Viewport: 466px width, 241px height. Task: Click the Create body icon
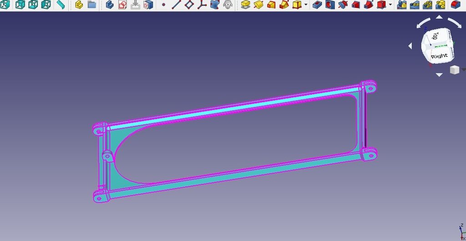[110, 5]
